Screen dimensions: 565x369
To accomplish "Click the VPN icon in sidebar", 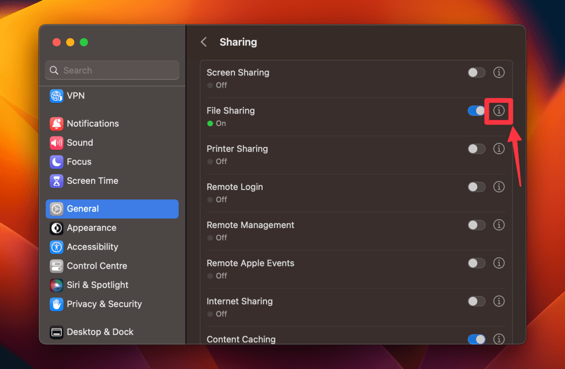I will click(56, 96).
